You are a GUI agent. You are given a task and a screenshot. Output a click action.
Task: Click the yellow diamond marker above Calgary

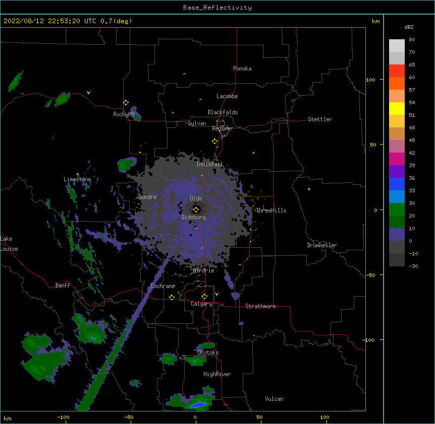(204, 297)
